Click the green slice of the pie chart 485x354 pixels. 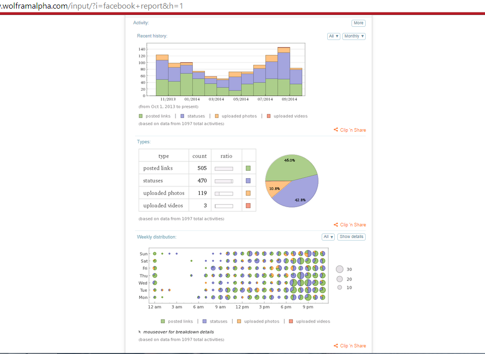288,167
